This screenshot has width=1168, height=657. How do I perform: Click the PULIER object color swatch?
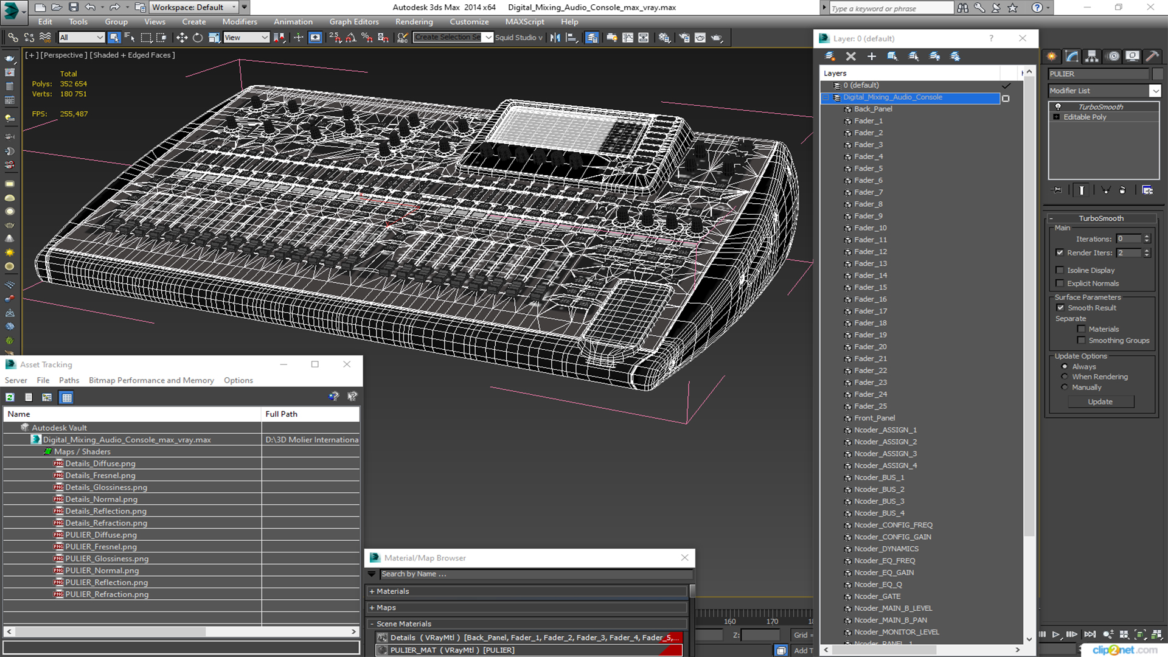1158,74
